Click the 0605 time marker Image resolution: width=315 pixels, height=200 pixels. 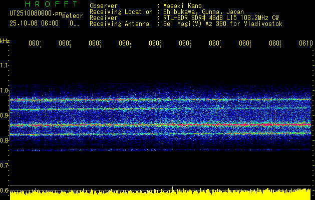coord(155,43)
